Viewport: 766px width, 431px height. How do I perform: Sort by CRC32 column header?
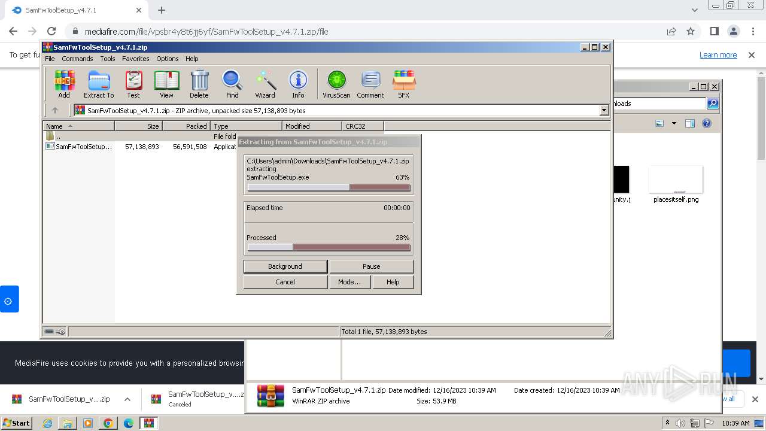(x=363, y=126)
